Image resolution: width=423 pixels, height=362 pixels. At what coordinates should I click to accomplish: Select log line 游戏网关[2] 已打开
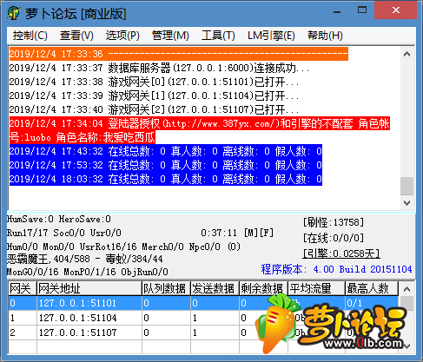pyautogui.click(x=154, y=109)
